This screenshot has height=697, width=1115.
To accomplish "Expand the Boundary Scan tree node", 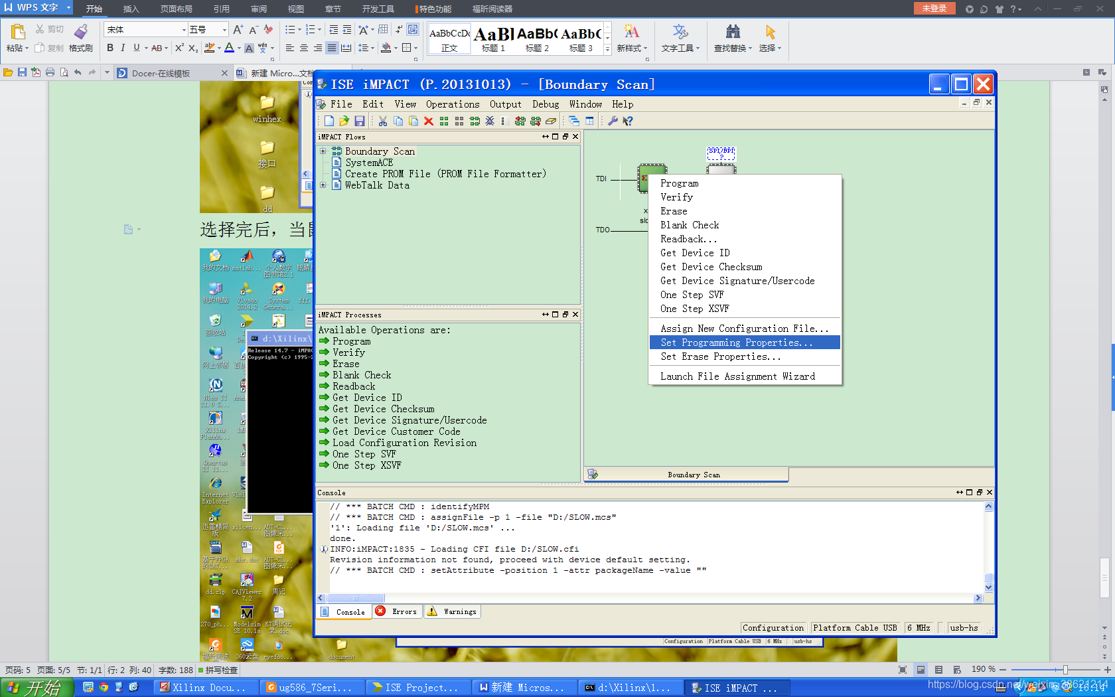I will 323,151.
